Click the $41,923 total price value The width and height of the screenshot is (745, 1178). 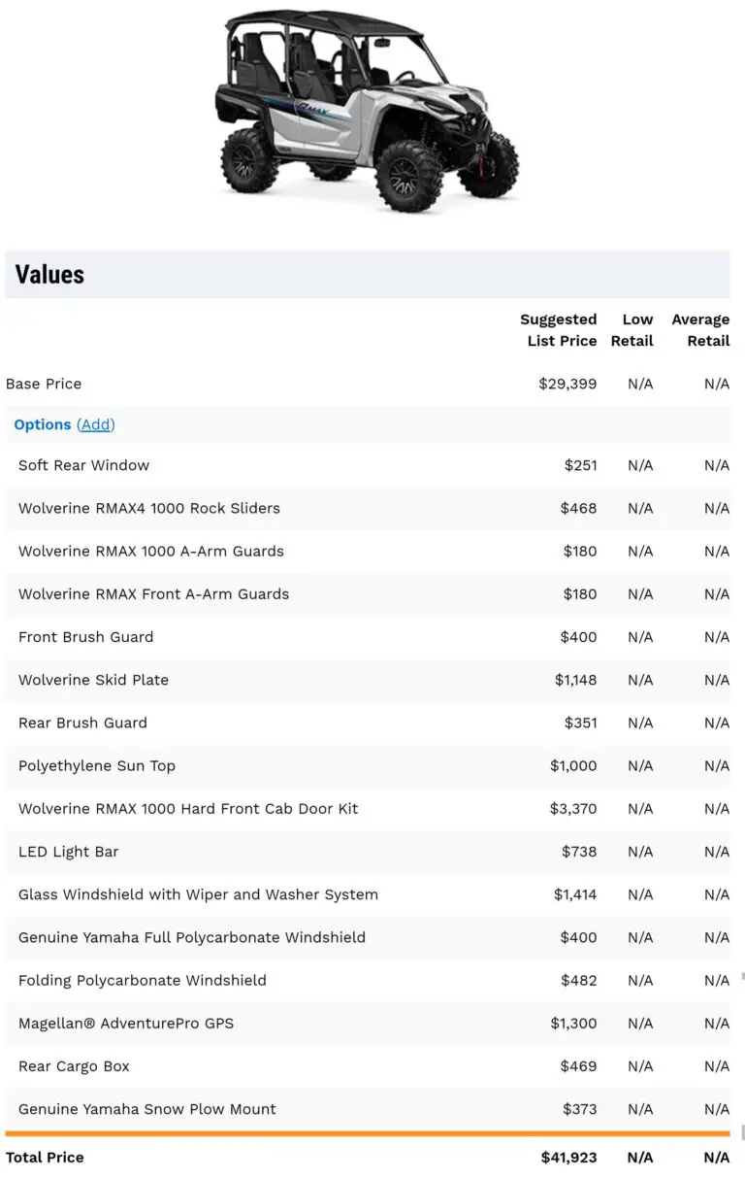point(570,1158)
